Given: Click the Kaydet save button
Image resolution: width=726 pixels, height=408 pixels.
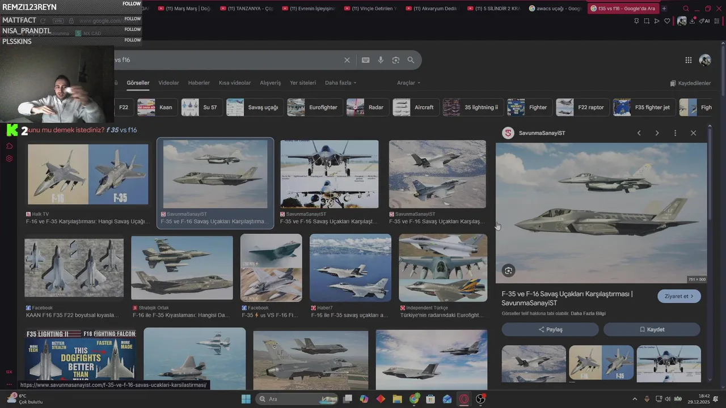Looking at the screenshot, I should [652, 329].
